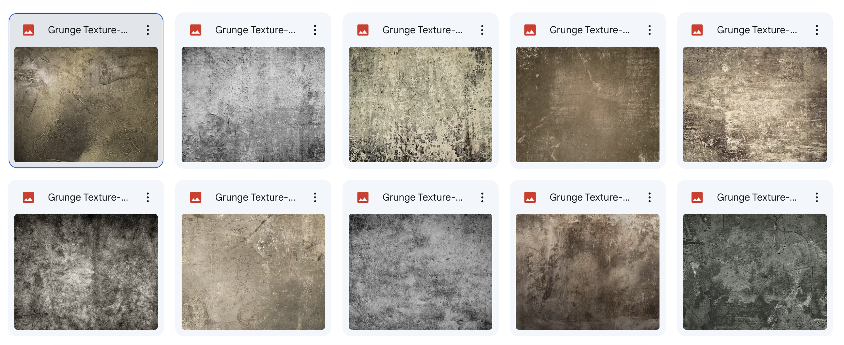
Task: Open more options on bottom row fourth file
Action: [x=649, y=197]
